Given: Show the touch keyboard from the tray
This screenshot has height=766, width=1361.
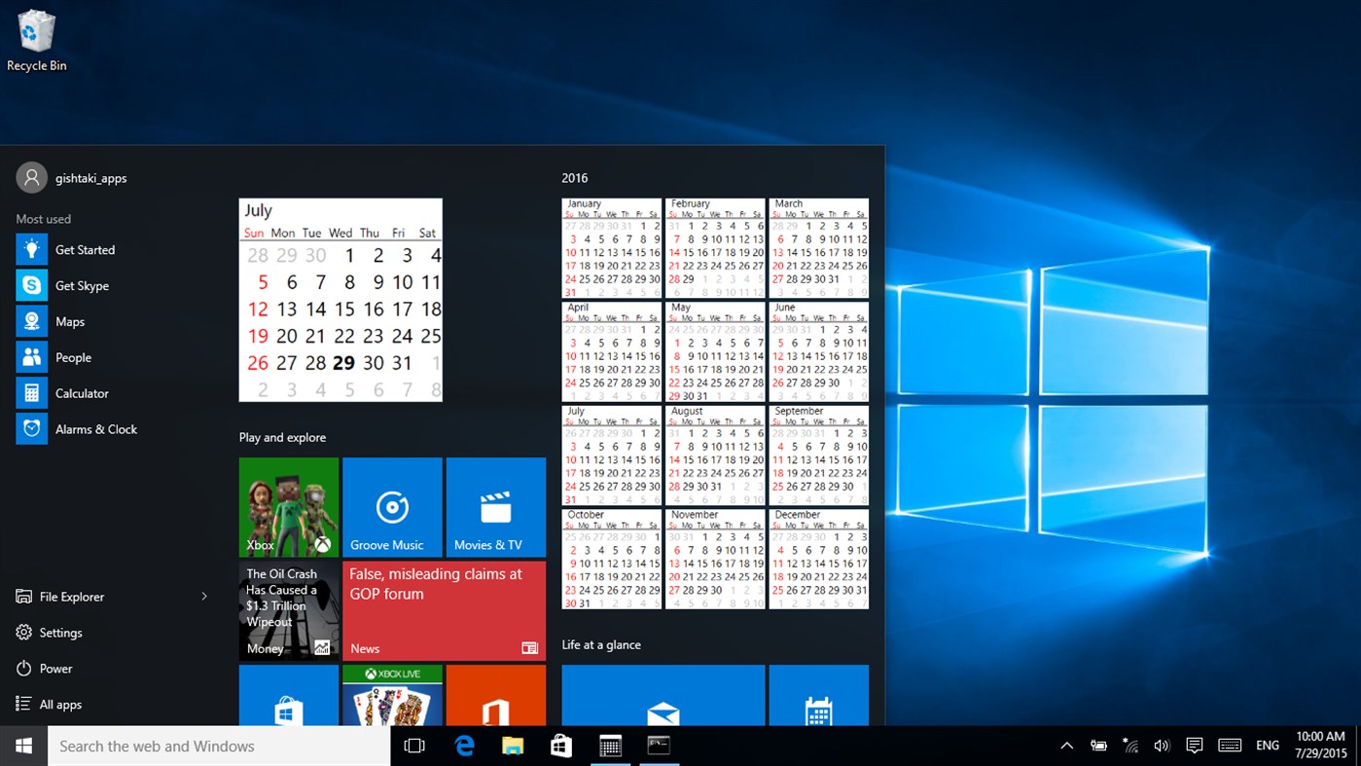Looking at the screenshot, I should coord(1229,746).
